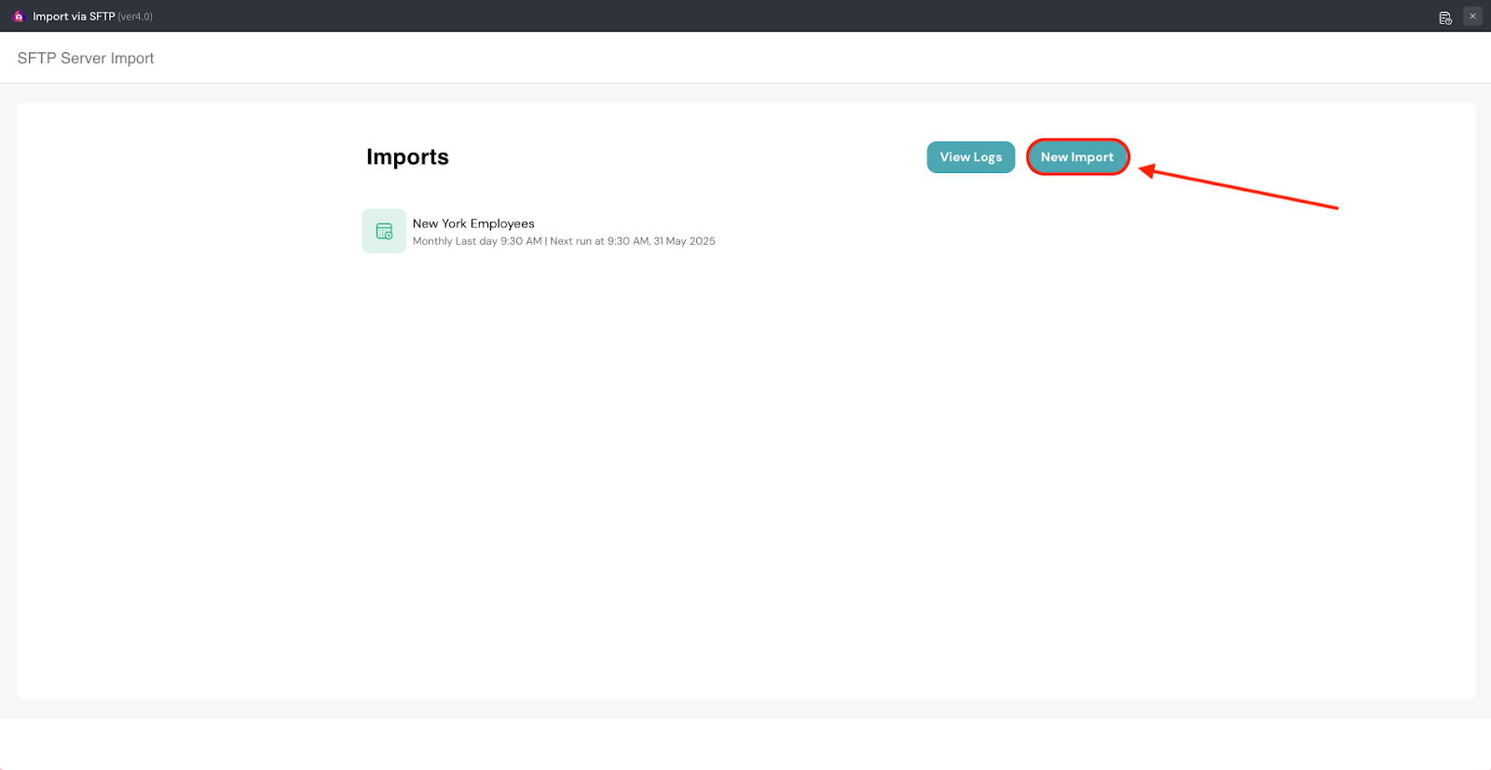Viewport: 1491px width, 770px height.
Task: Click the ver4.0 version label
Action: (x=135, y=17)
